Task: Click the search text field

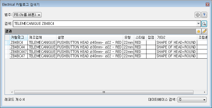Action: pyautogui.click(x=105, y=24)
